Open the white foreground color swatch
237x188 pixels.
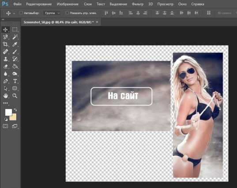[8, 113]
